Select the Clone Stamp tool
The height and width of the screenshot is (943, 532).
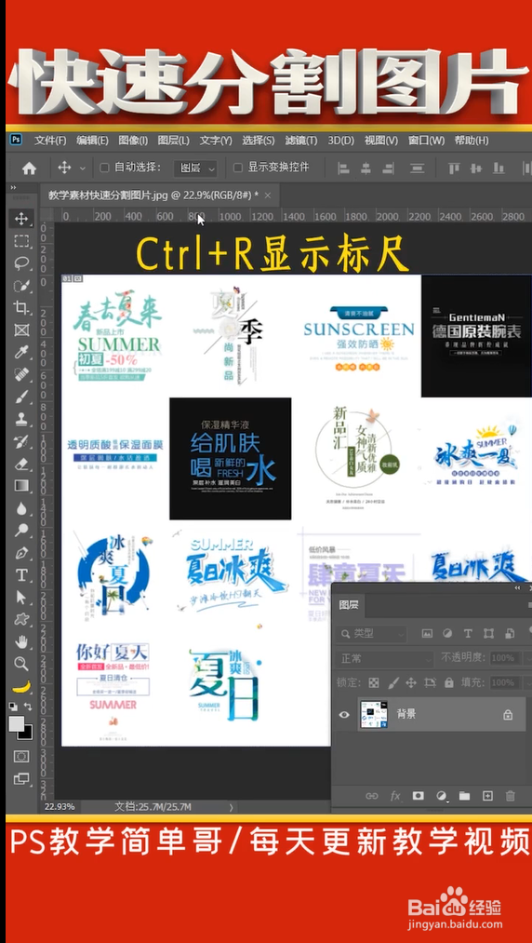pyautogui.click(x=21, y=419)
